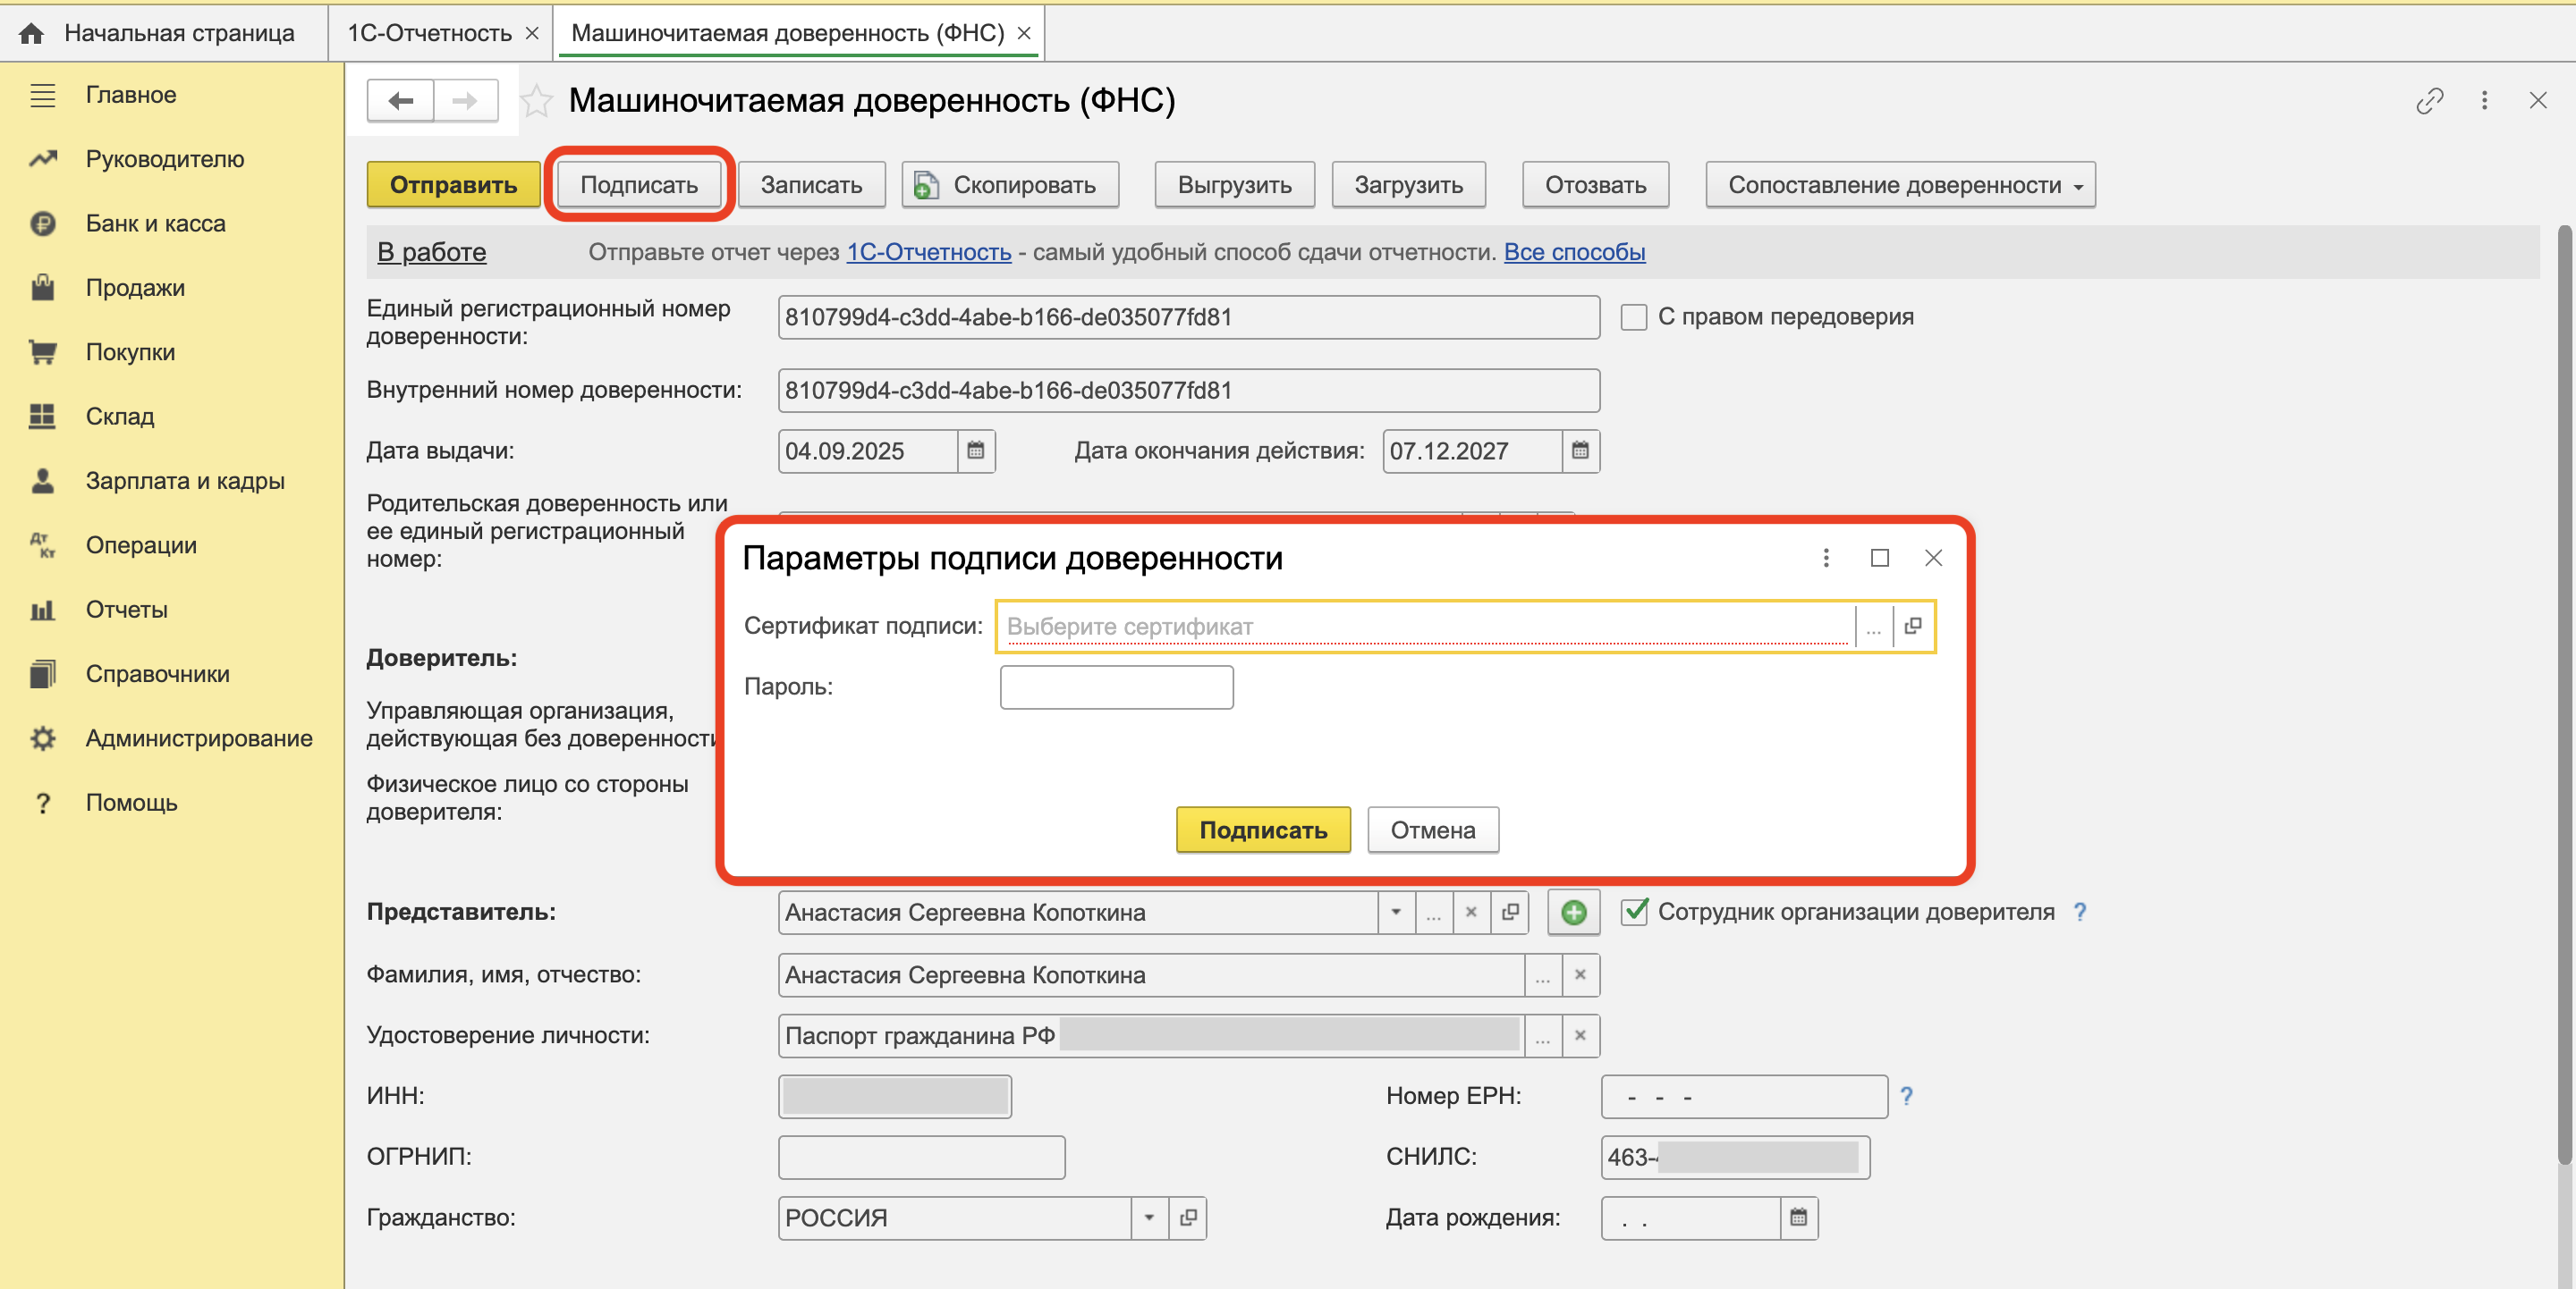Click the star to add form to favorites
This screenshot has height=1289, width=2576.
click(536, 101)
